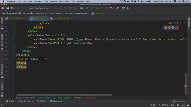
Task: Start debug with bug icon
Action: [61, 8]
